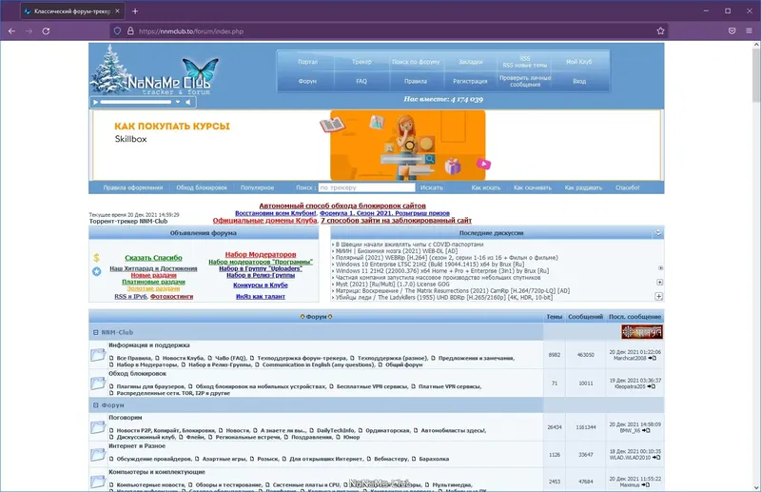
Task: Open the Skillbox advertisement banner
Action: tap(377, 146)
